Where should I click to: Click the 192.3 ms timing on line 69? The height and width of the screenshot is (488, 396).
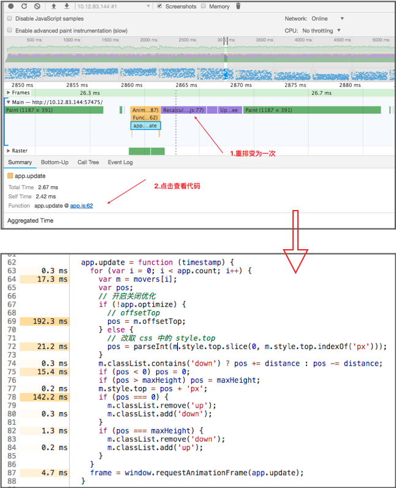50,321
